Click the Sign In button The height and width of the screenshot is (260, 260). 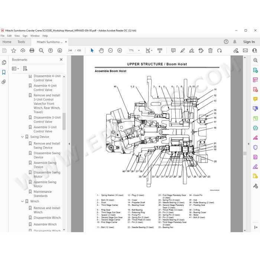click(249, 42)
